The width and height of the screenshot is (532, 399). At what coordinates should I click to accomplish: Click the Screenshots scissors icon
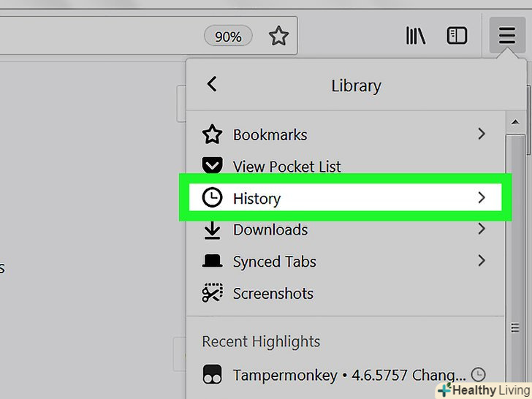click(x=212, y=294)
